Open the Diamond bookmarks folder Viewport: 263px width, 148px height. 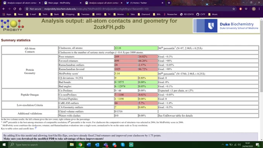pos(144,14)
